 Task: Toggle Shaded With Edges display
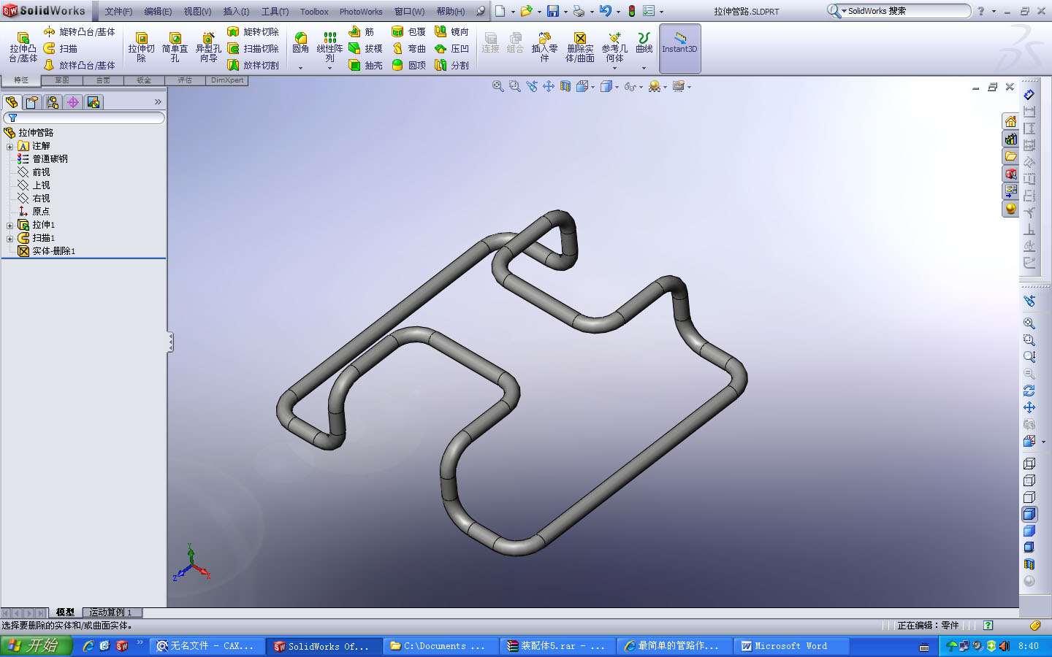1029,514
